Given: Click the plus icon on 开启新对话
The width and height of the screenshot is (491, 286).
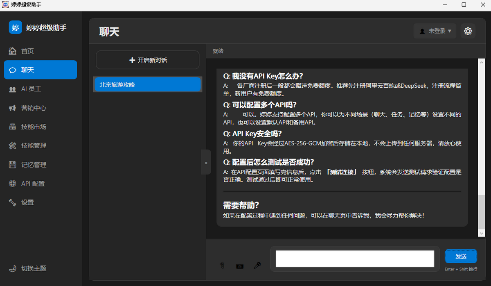Looking at the screenshot, I should (132, 60).
